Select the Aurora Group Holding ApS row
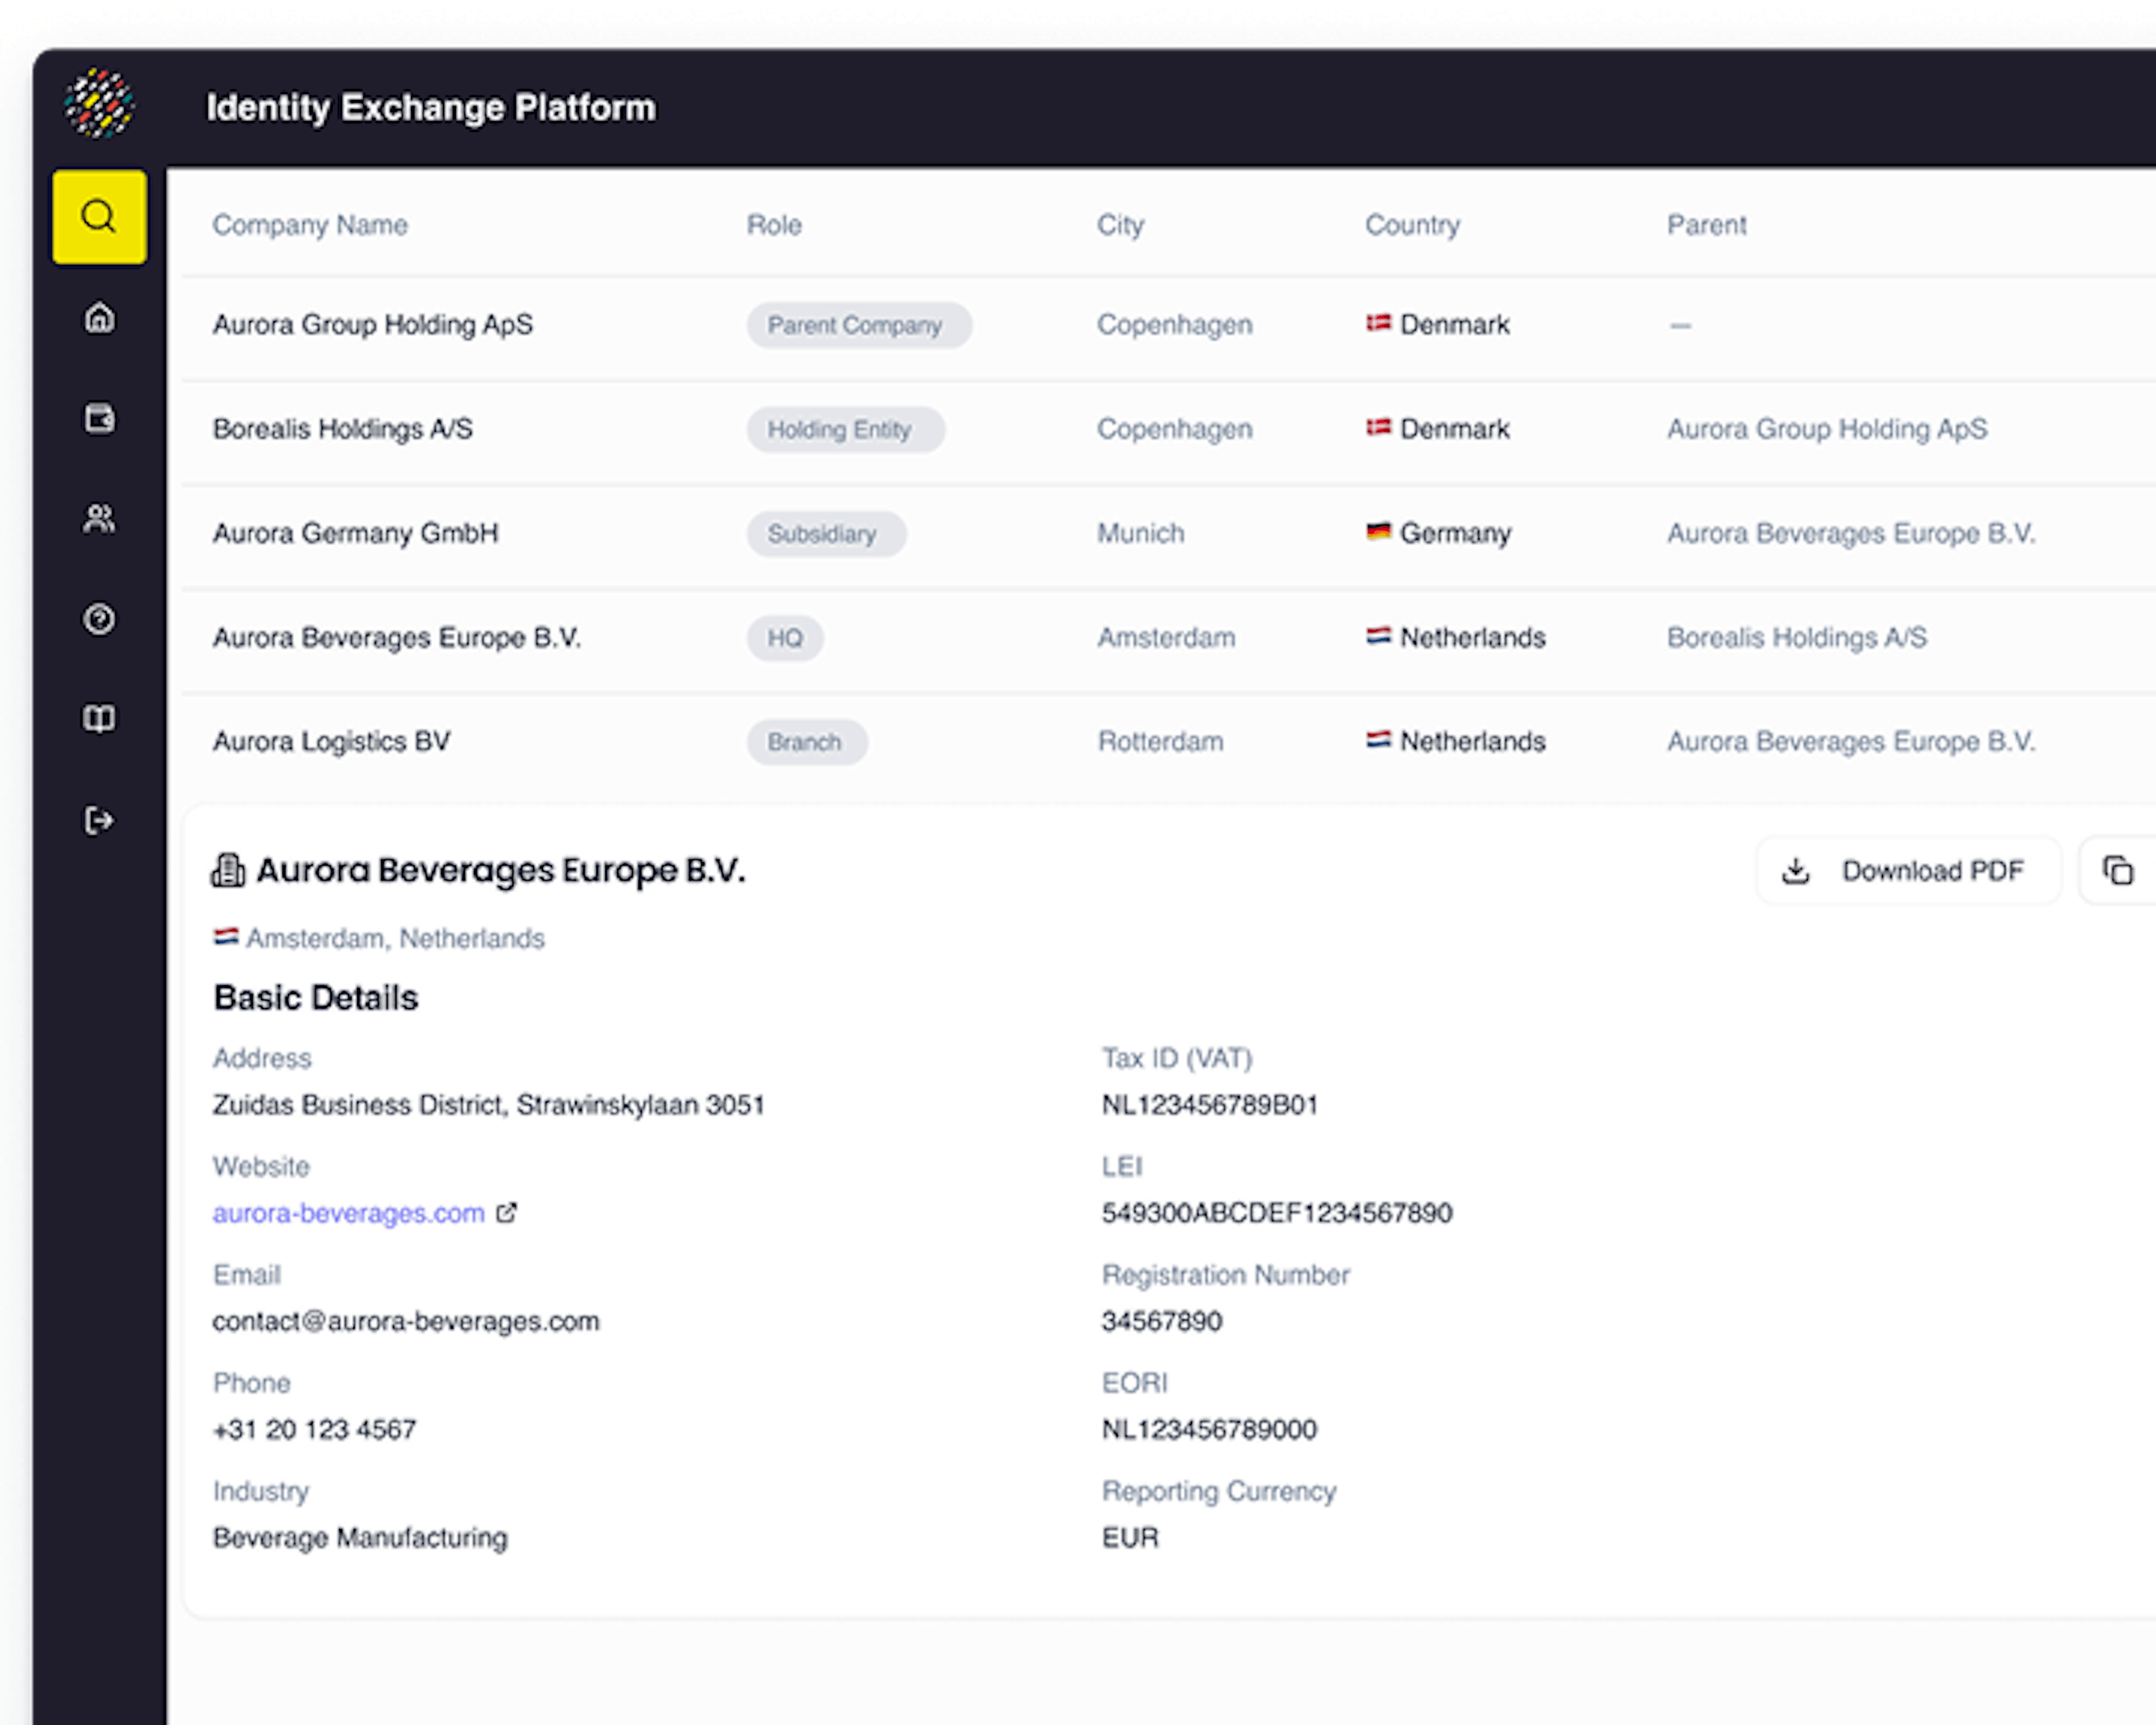The image size is (2156, 1725). coord(372,325)
